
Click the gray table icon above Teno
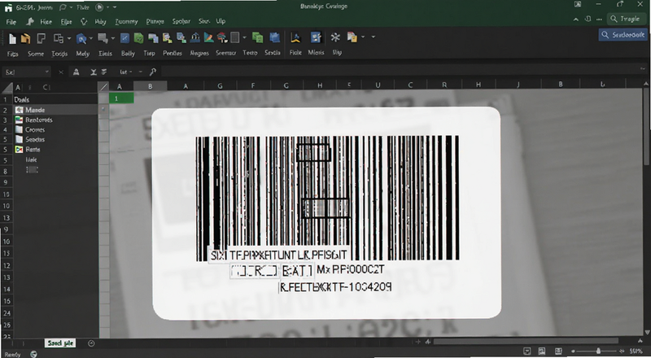235,37
